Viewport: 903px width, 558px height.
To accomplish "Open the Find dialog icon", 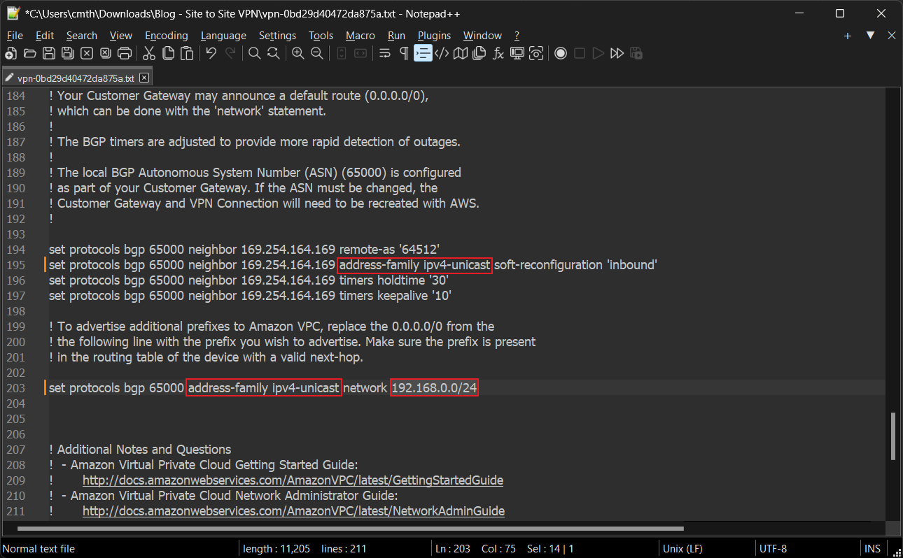I will tap(254, 53).
